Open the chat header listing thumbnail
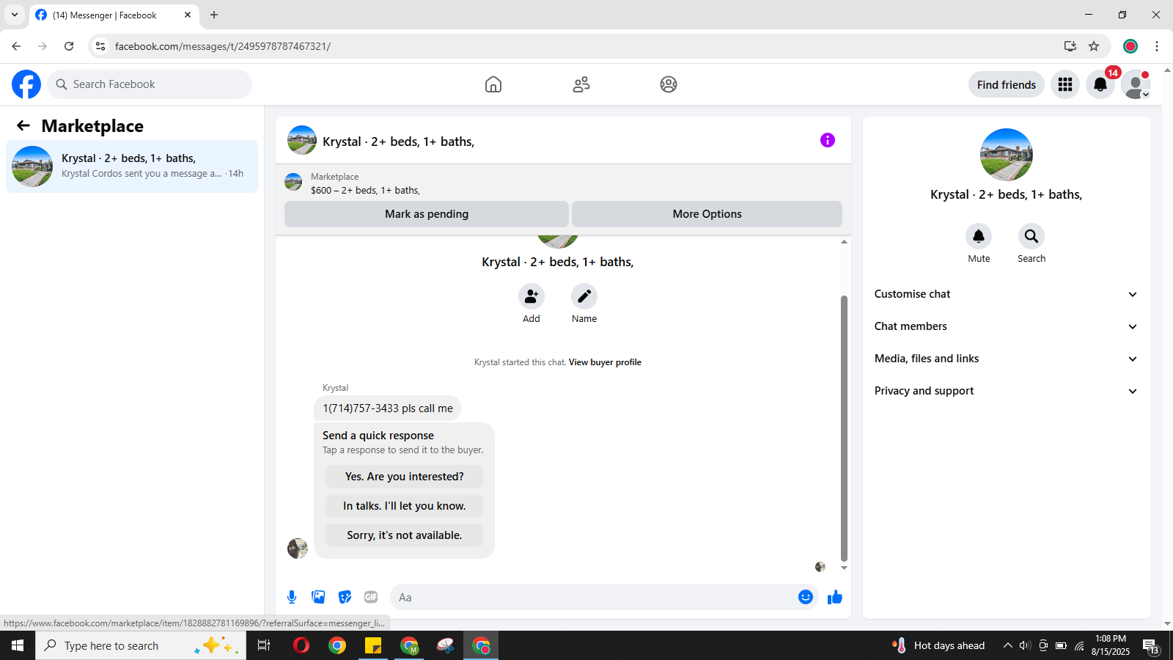This screenshot has width=1173, height=660. [x=302, y=140]
